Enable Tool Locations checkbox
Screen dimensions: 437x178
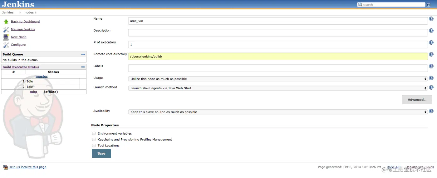point(94,146)
